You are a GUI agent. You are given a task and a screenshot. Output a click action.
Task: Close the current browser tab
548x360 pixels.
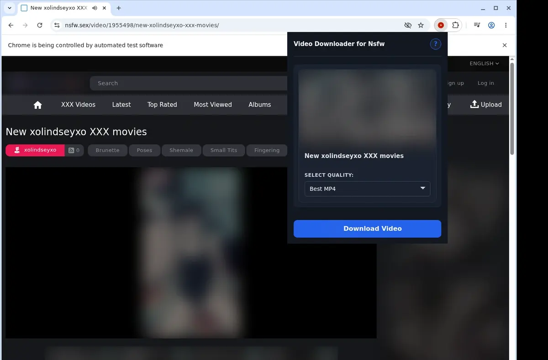pos(105,8)
